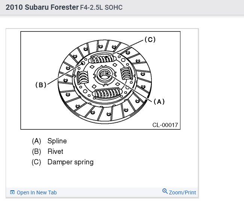244x206 pixels.
Task: Click the Rivet legend entry
Action: pyautogui.click(x=55, y=152)
